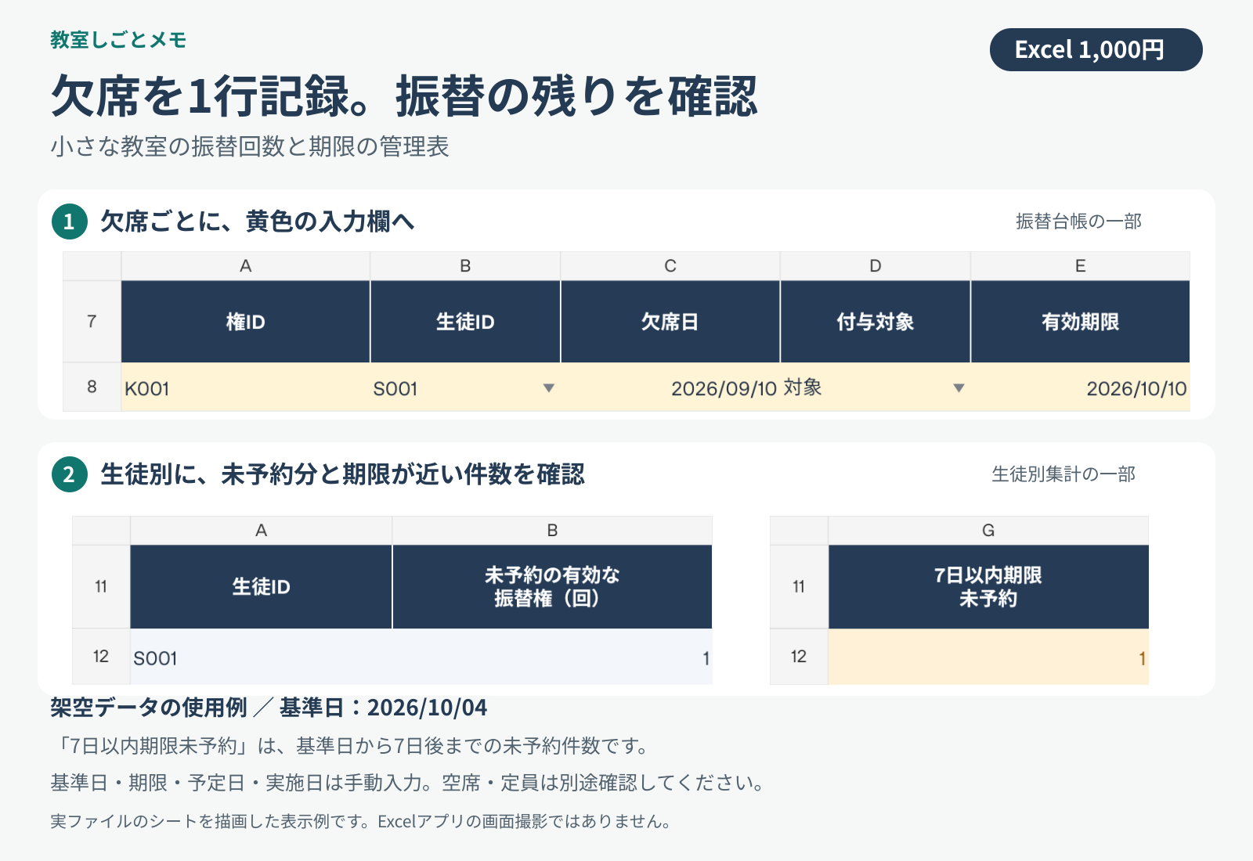
Task: Click the 生徒ID header in the 振替台帳 table
Action: coord(465,322)
